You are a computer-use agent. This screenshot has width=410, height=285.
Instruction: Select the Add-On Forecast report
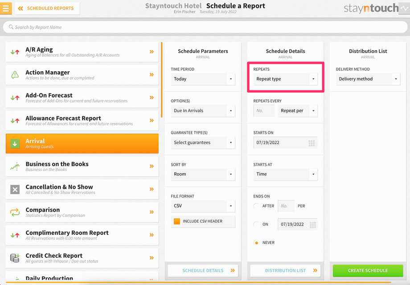82,98
